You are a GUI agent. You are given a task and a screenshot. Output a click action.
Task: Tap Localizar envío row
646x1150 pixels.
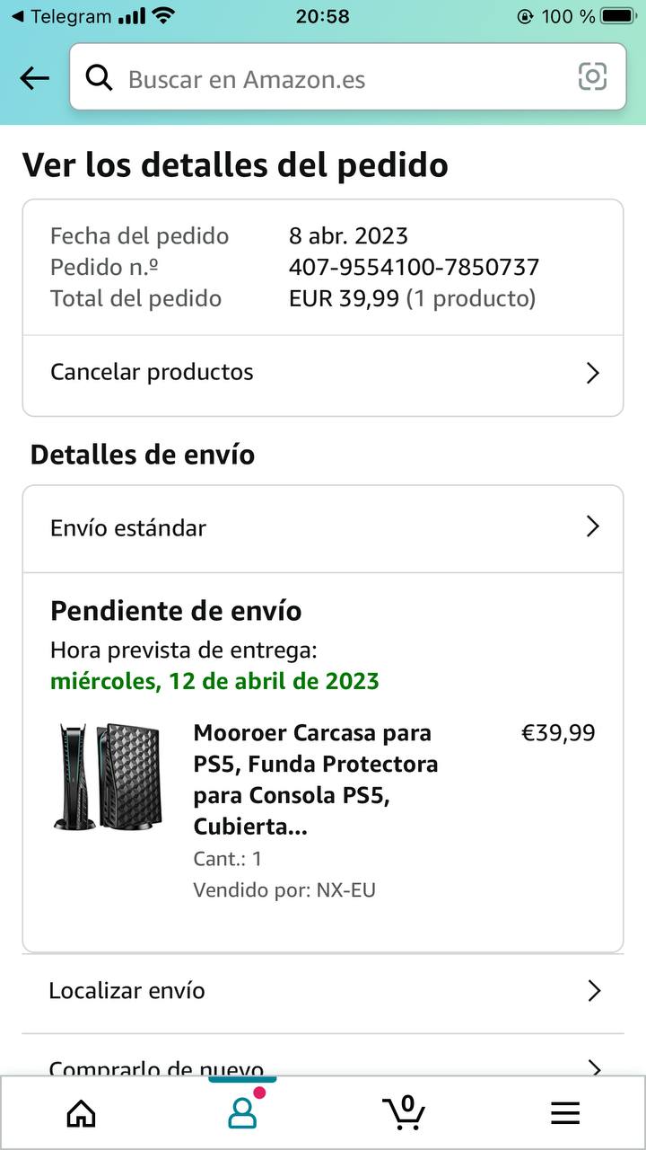[127, 991]
